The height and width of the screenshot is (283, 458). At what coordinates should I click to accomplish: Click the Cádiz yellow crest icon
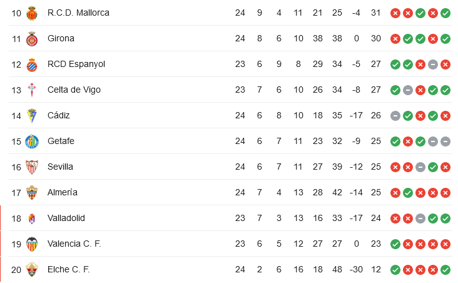tap(32, 116)
